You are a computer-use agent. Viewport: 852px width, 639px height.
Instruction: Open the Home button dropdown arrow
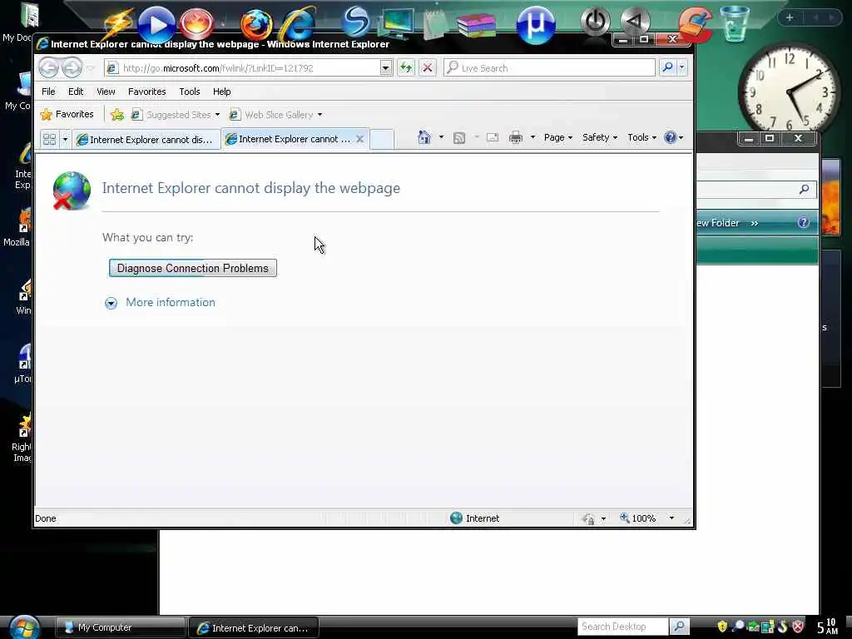(x=441, y=137)
